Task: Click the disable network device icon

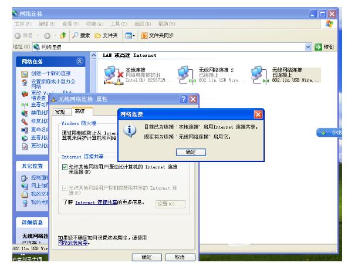Action: pyautogui.click(x=25, y=113)
